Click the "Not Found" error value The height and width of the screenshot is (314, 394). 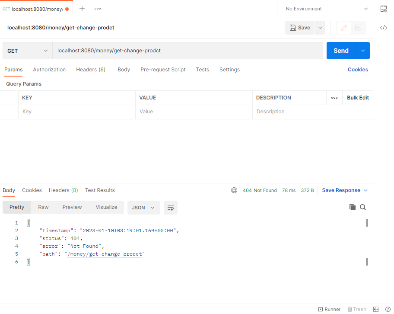(84, 247)
